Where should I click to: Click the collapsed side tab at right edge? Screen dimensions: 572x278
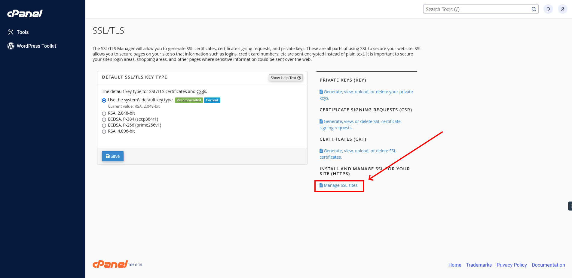coord(570,206)
